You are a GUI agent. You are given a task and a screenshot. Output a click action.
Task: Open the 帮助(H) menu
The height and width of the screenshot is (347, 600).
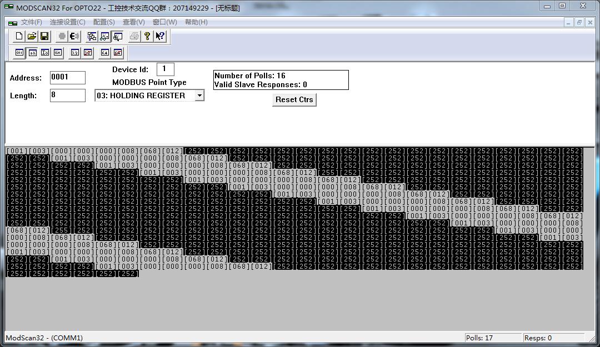coord(196,22)
